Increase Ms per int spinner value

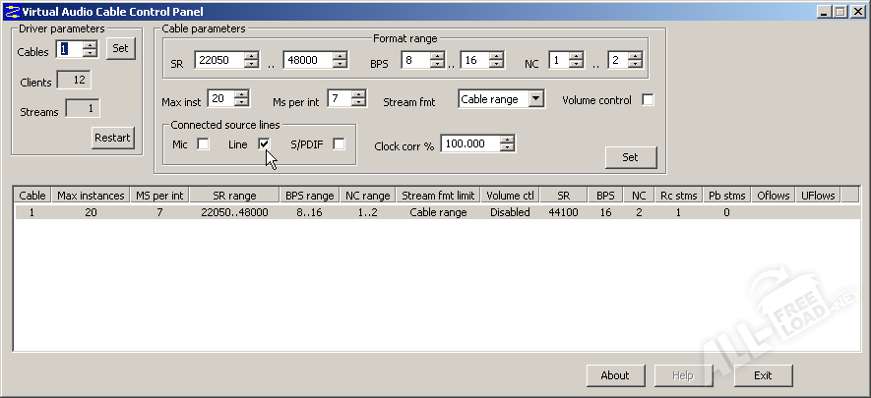359,94
